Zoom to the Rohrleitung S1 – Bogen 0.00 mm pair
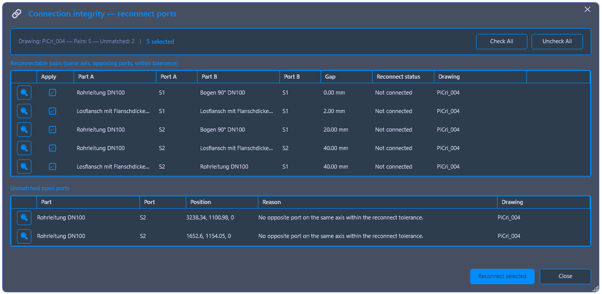Viewport: 602px width, 294px height. pyautogui.click(x=24, y=93)
